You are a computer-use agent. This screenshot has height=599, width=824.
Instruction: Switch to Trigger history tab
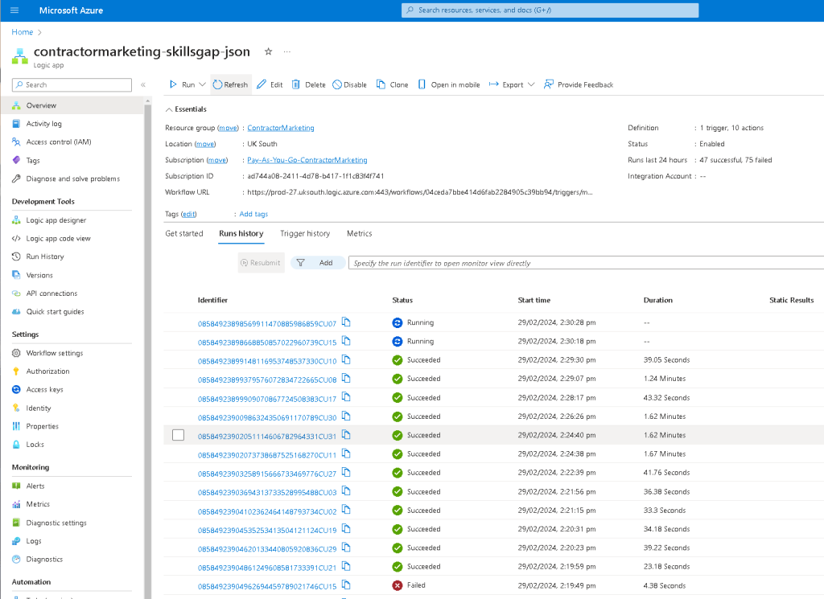(305, 234)
